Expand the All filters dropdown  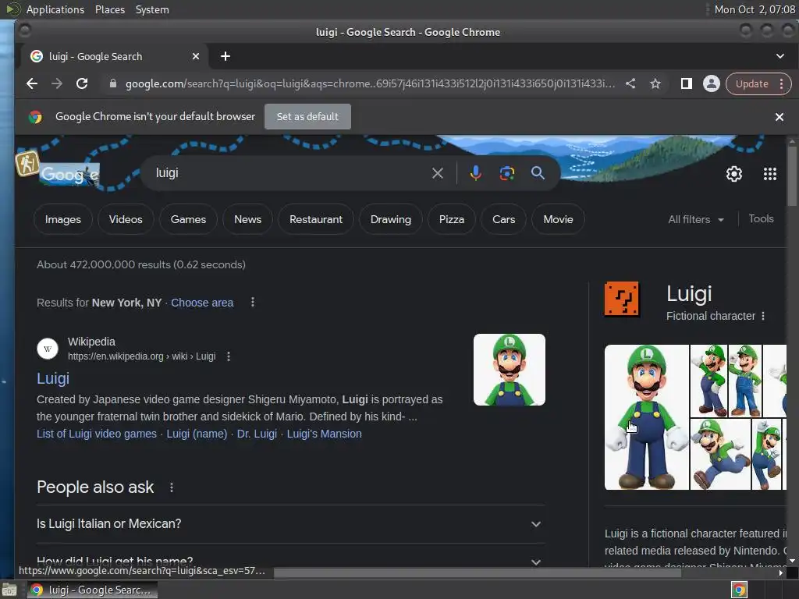[695, 219]
